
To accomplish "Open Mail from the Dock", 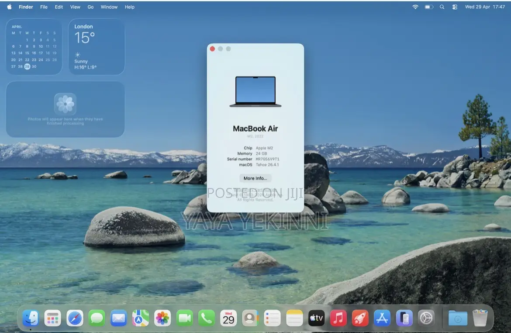I will point(119,318).
